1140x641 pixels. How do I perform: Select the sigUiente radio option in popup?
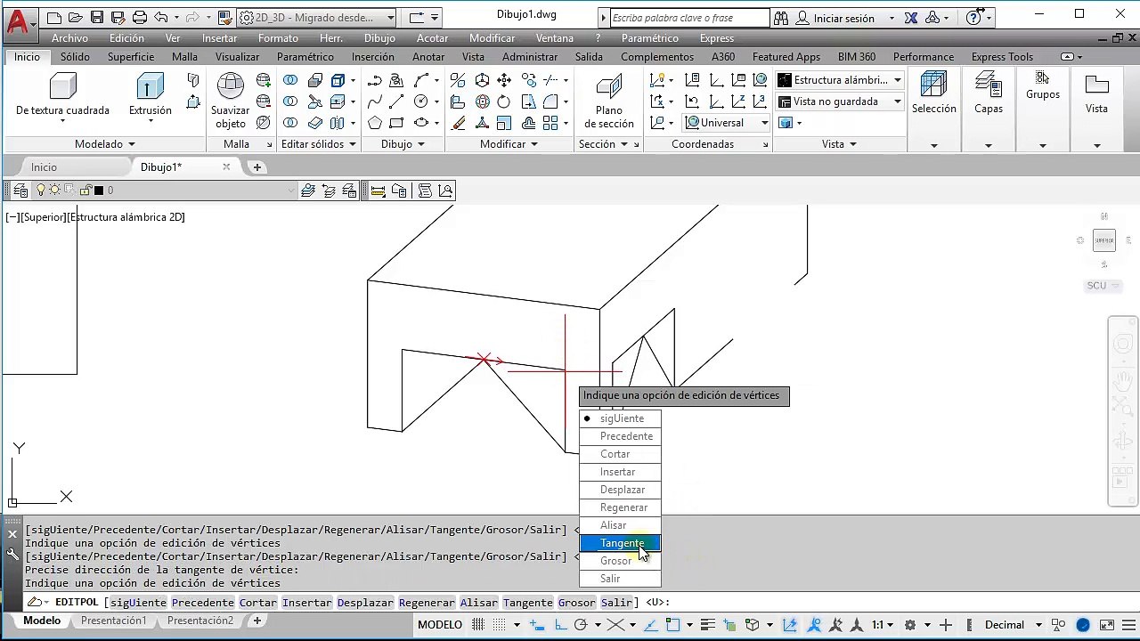(x=620, y=418)
